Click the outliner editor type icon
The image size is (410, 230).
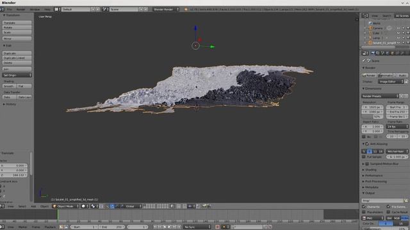[x=365, y=16]
